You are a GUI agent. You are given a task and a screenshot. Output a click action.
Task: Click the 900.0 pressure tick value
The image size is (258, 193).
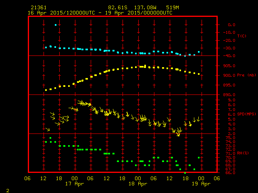(229, 76)
